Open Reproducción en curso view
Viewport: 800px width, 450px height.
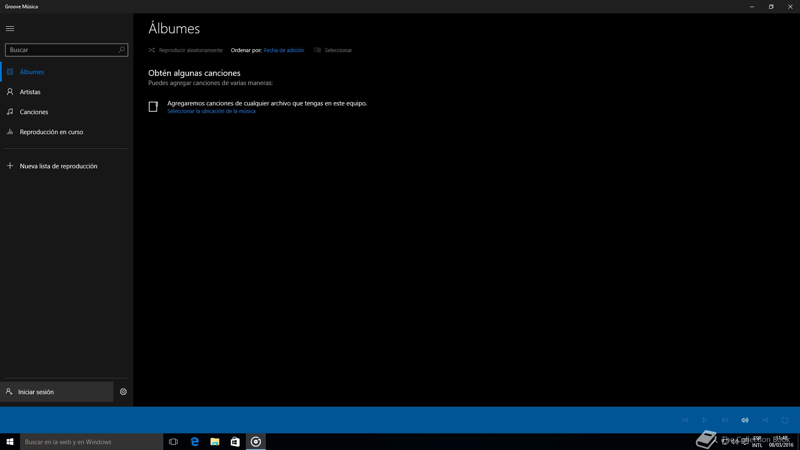[67, 132]
